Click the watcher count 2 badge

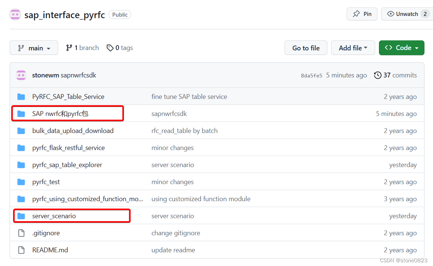(425, 14)
